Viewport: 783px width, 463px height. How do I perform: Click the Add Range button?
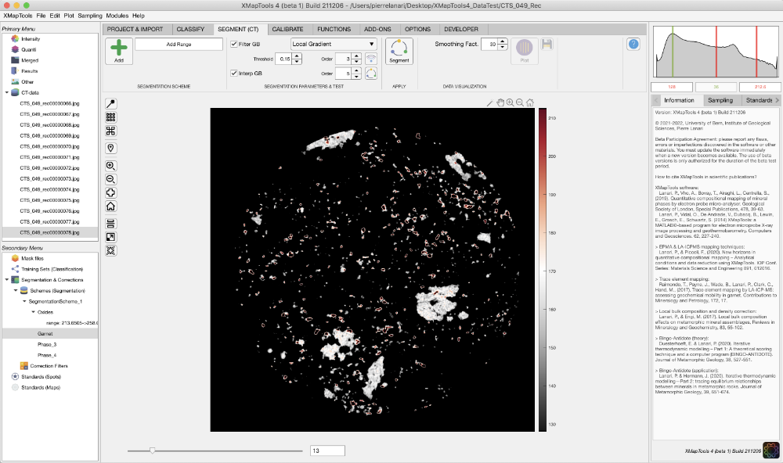click(180, 44)
